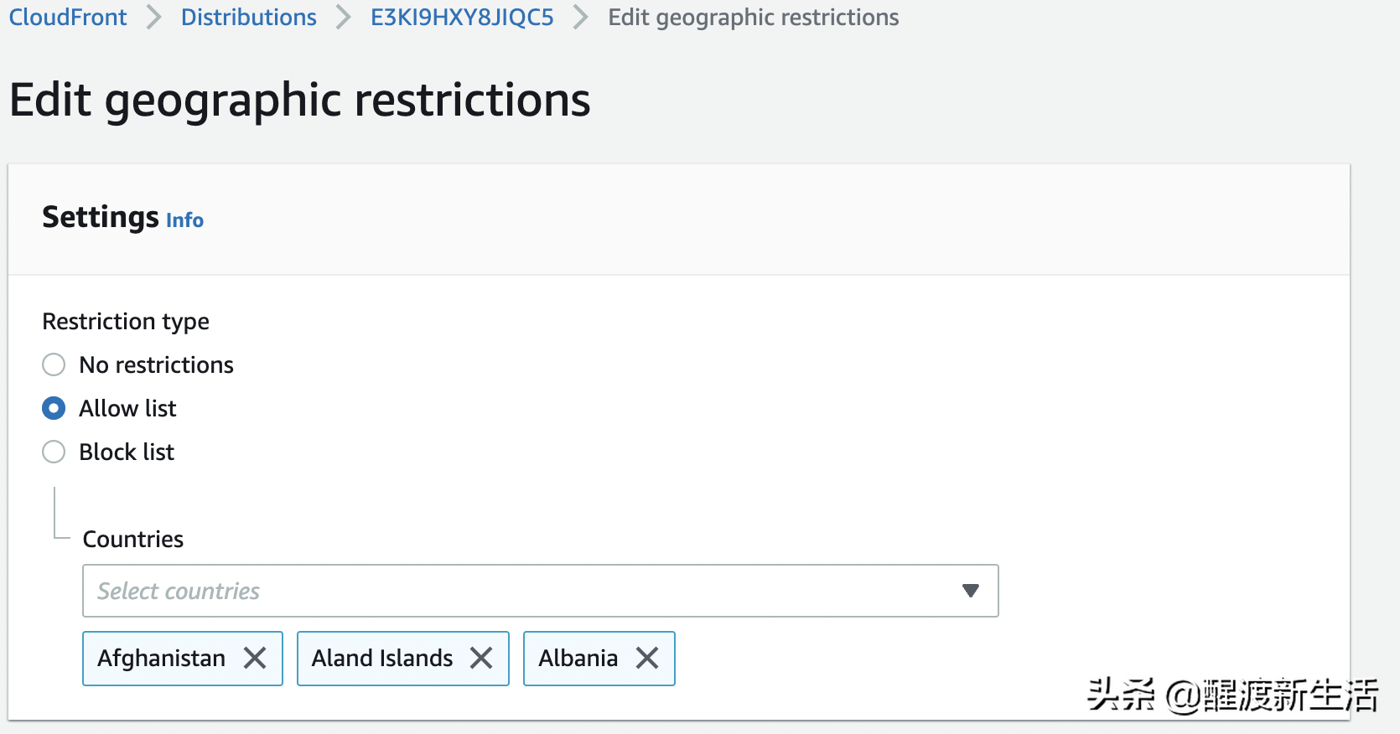Click the chevron following Distributions
Screen dimensions: 1400x734
tap(342, 17)
